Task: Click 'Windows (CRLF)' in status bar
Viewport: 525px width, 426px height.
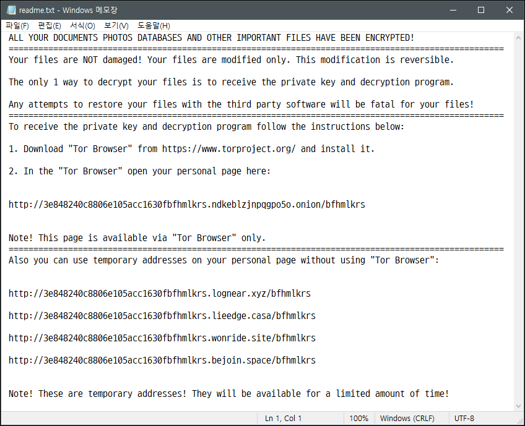Action: coord(407,419)
